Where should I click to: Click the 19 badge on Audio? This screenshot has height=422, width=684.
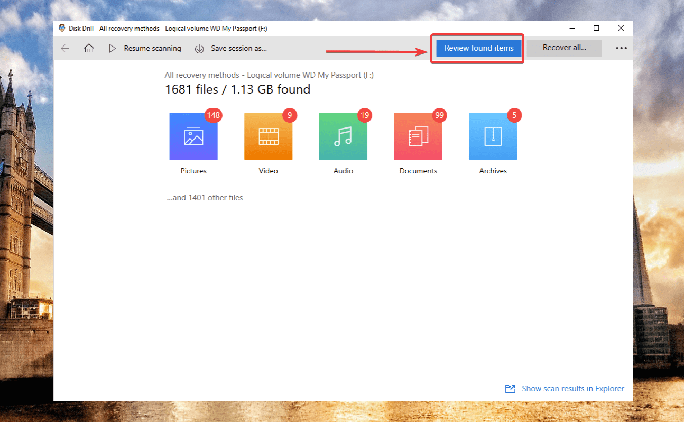point(365,115)
